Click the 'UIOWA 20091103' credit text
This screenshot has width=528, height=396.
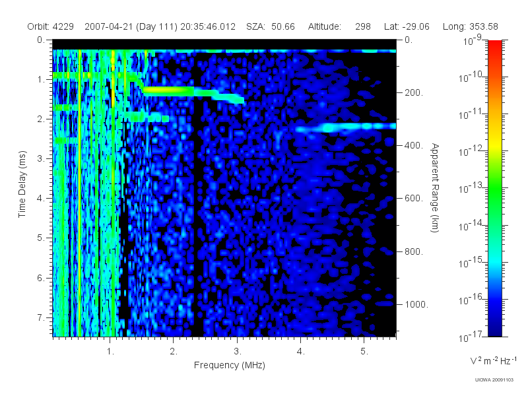tap(494, 380)
